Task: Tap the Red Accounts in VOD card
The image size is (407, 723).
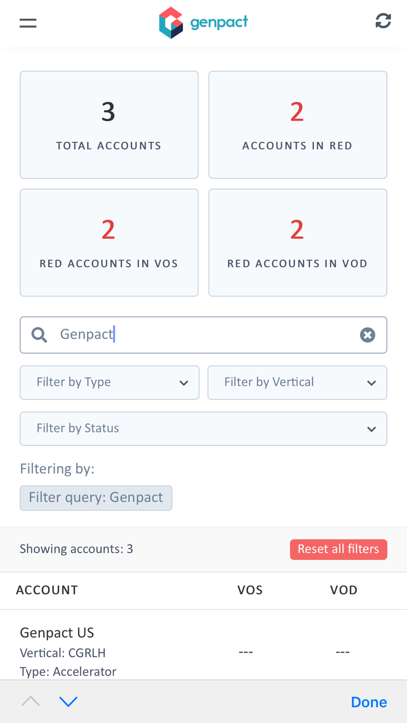Action: [298, 242]
